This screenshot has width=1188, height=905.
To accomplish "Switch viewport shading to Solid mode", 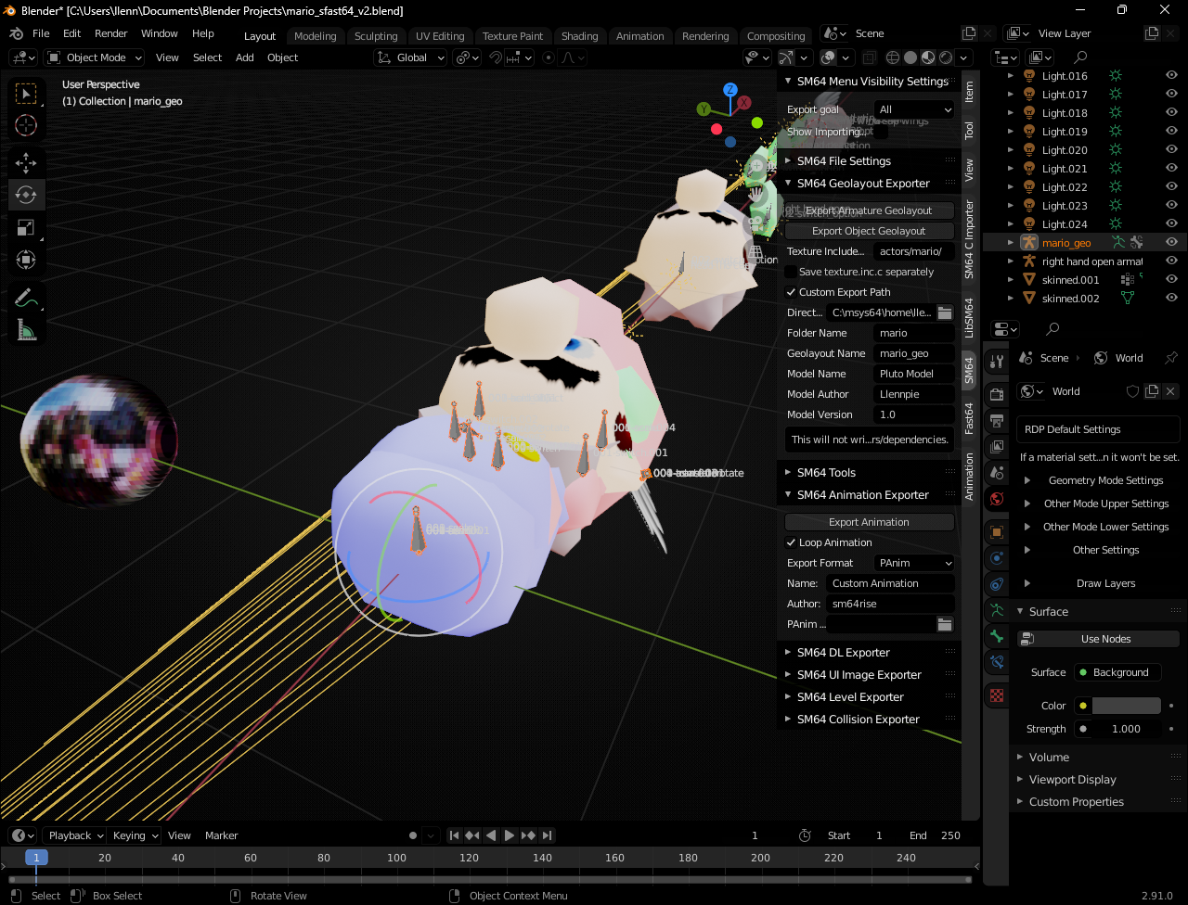I will point(910,57).
